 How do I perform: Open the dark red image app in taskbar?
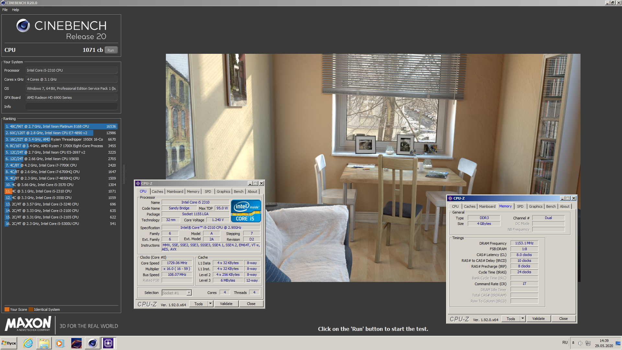[x=76, y=343]
